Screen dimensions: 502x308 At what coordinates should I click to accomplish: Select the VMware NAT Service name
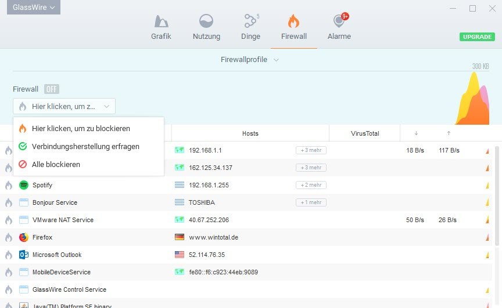[x=63, y=220]
